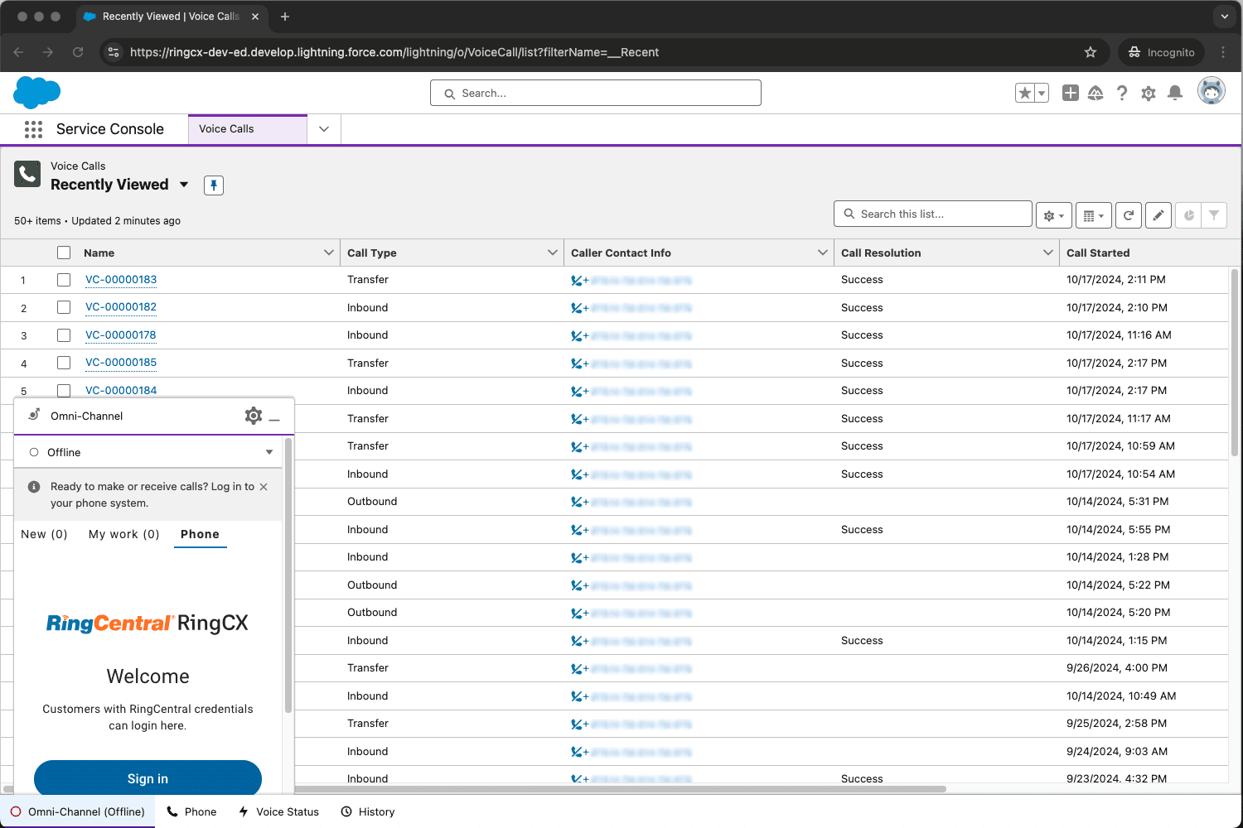This screenshot has width=1243, height=828.
Task: Open a new browser tab
Action: point(284,17)
